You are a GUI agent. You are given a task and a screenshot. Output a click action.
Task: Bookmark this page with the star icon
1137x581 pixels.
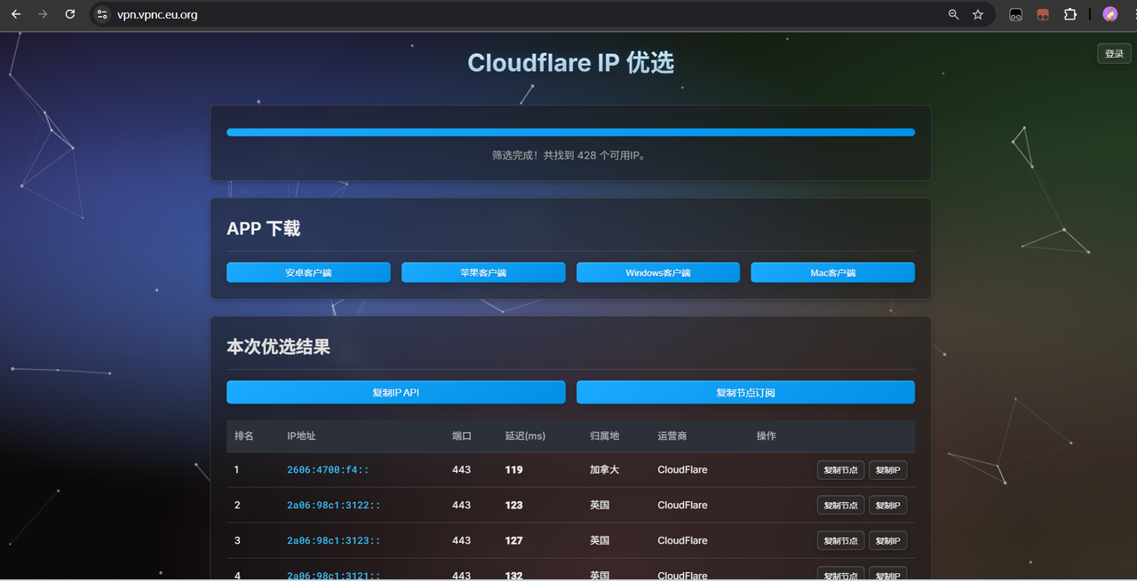[978, 14]
